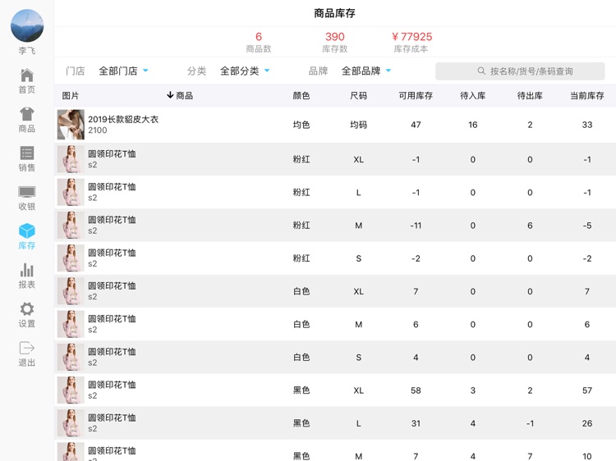Viewport: 616px width, 461px height.
Task: Open the 设置 gear icon
Action: pos(27,308)
